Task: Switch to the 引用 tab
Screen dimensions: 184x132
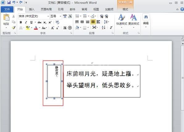Action: click(x=61, y=9)
